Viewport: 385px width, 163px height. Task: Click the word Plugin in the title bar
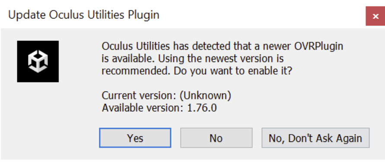(x=143, y=16)
